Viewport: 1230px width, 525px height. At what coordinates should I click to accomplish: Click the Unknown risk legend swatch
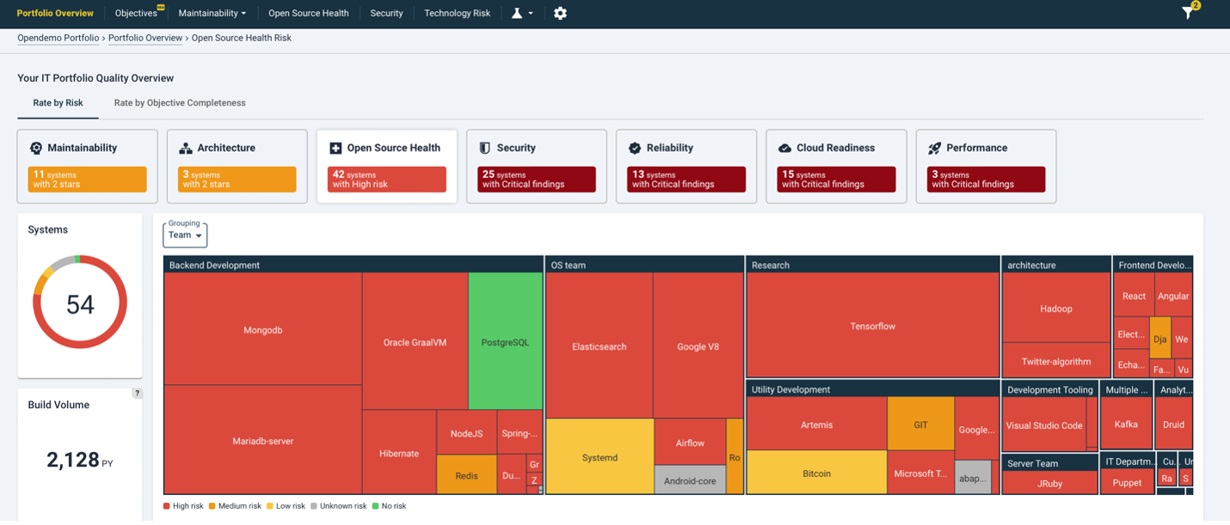(314, 506)
